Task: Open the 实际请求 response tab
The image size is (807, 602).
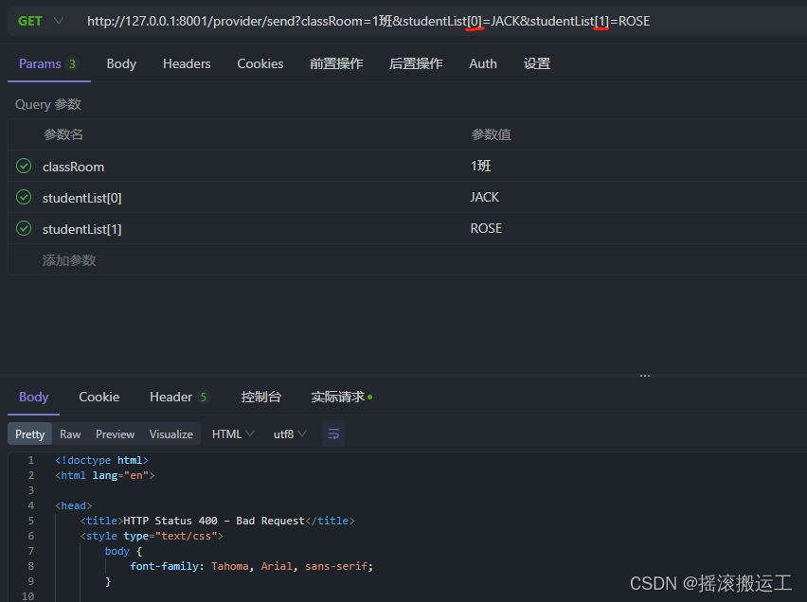Action: pyautogui.click(x=337, y=397)
